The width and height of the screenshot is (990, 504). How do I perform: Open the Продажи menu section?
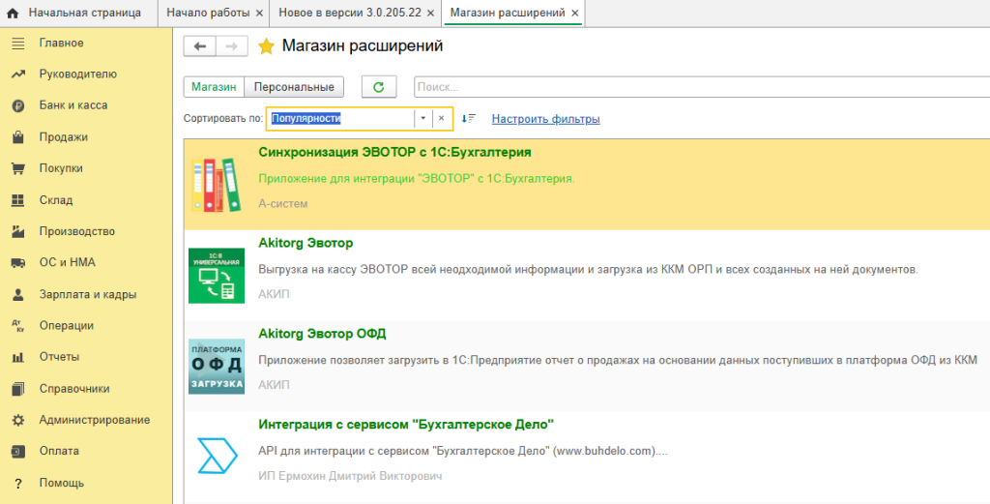point(63,137)
